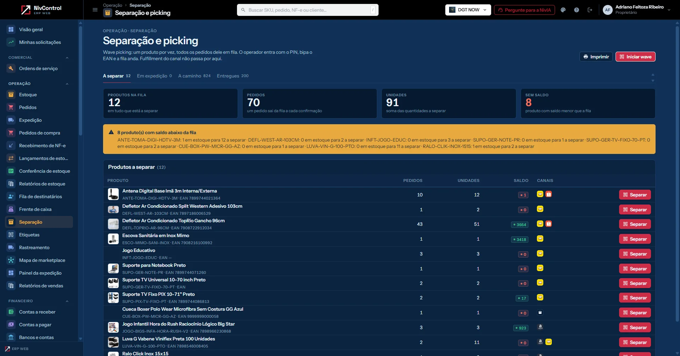Open Etiquetas in the sidebar
The image size is (680, 356).
pyautogui.click(x=39, y=235)
